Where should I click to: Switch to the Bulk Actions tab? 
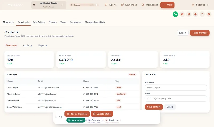point(39,22)
